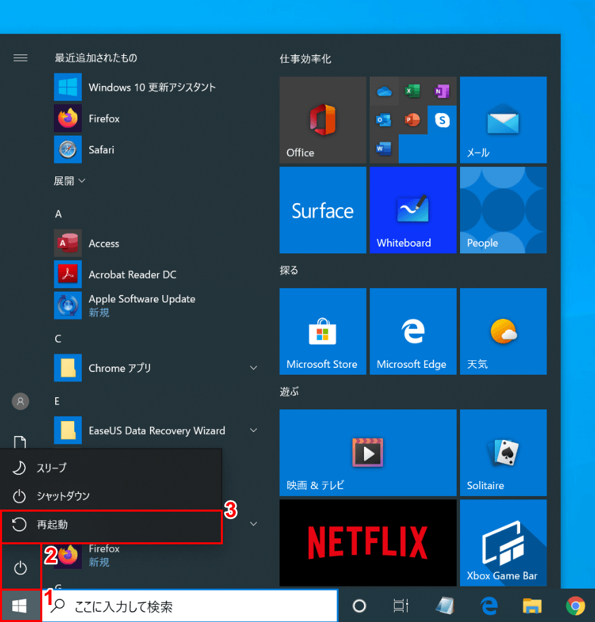The image size is (595, 622).
Task: Open Excel in the Office apps tile
Action: (x=413, y=91)
